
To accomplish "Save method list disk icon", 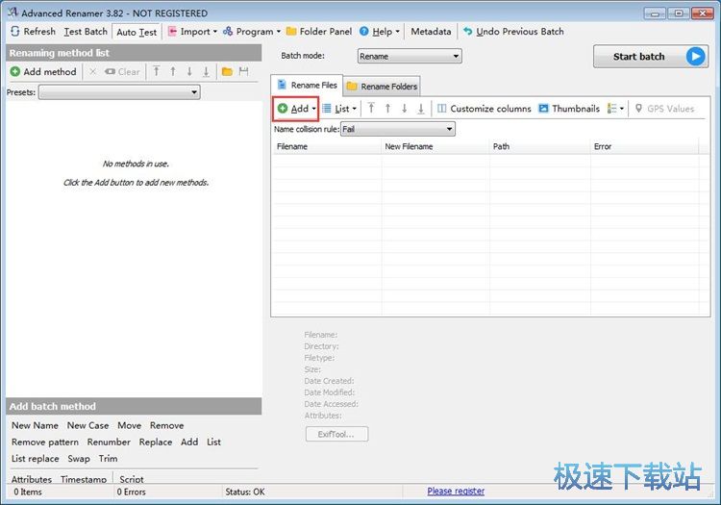I will [244, 71].
